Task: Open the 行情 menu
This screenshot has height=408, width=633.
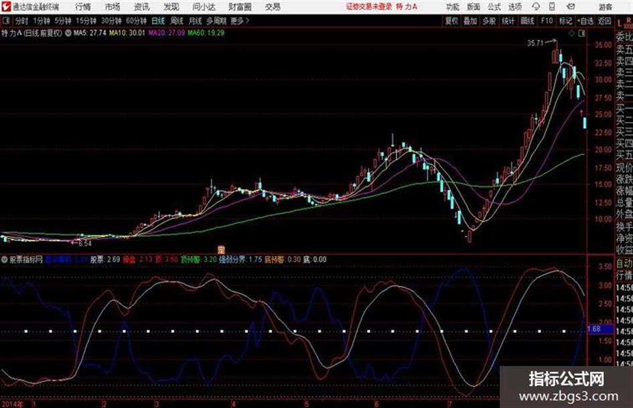Action: (x=83, y=7)
